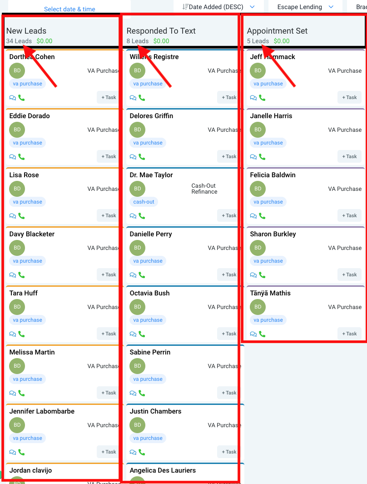Add task to Janelle Harris card
Viewport: 367px width, 484px height.
tap(349, 156)
